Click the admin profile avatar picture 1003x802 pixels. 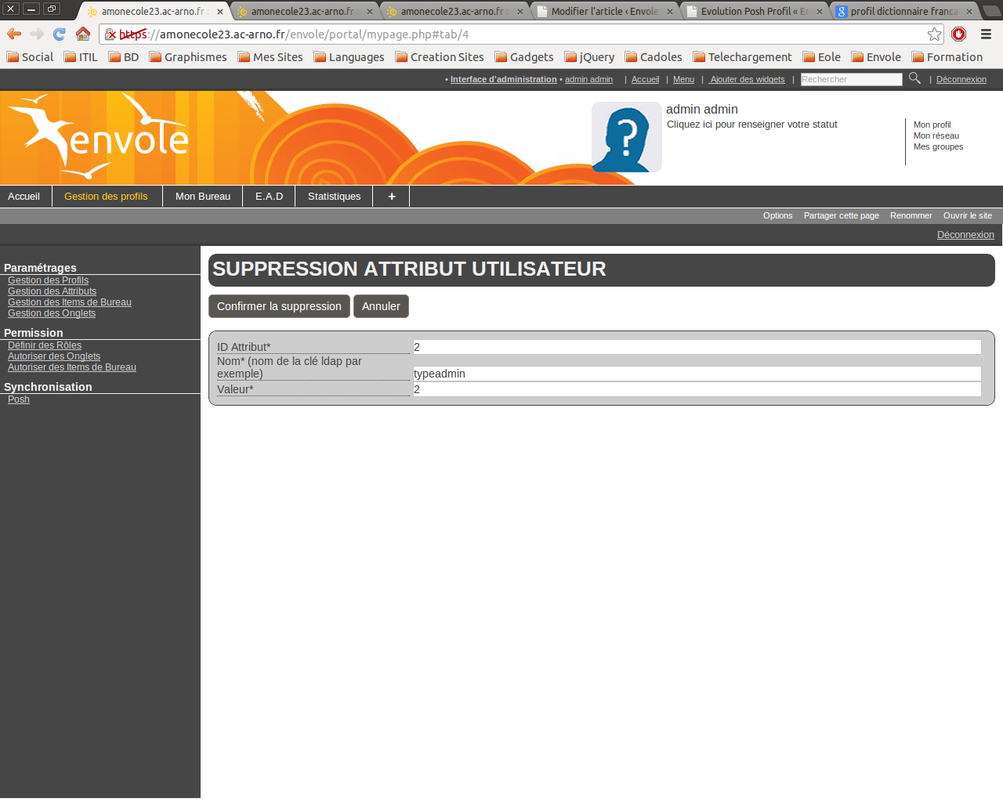tap(626, 137)
